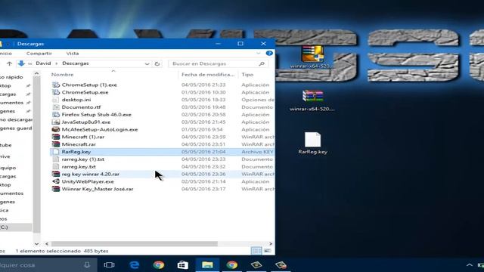Sort by Fecha de modificación column
The width and height of the screenshot is (484, 272).
click(208, 75)
